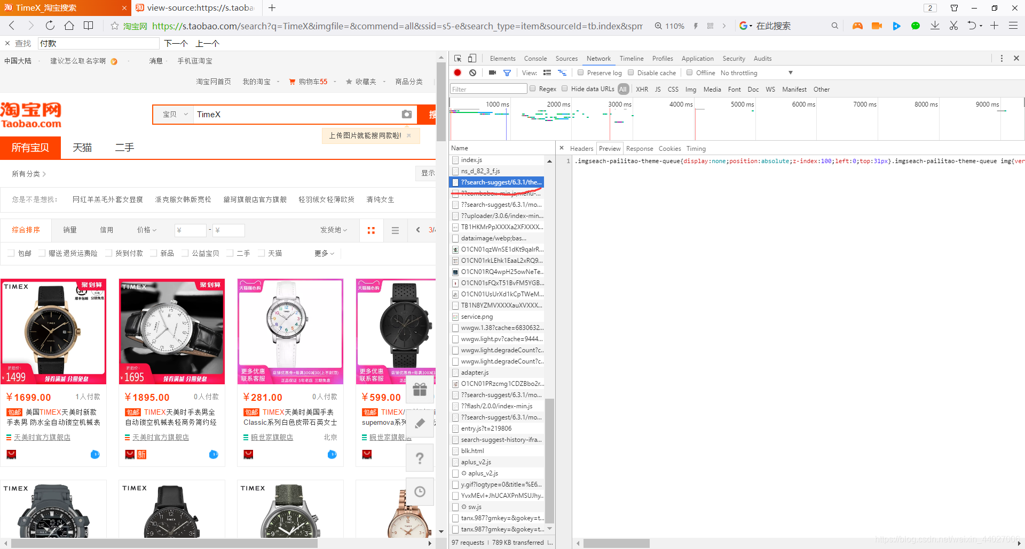Click the gift box floating sidebar icon
The image size is (1025, 549).
(420, 390)
